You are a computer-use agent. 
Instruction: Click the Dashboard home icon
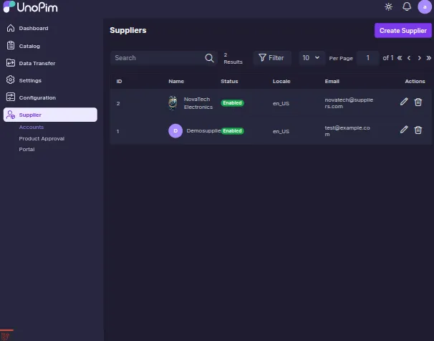[x=11, y=28]
